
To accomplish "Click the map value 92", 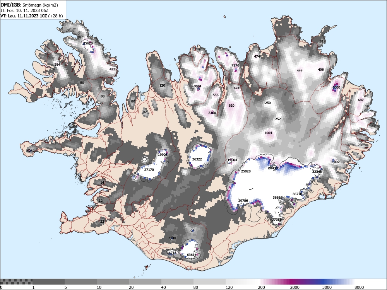I will tap(145, 112).
